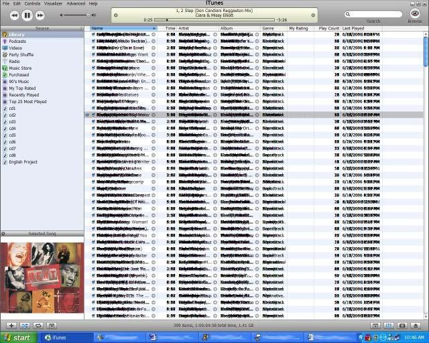Uncheck the song ending in Statues
The height and width of the screenshot is (343, 429).
point(93,95)
